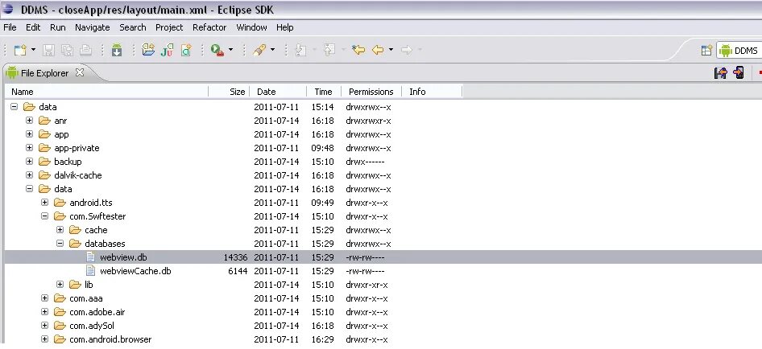762x349 pixels.
Task: Expand the com.adobe.air folder
Action: pos(45,312)
